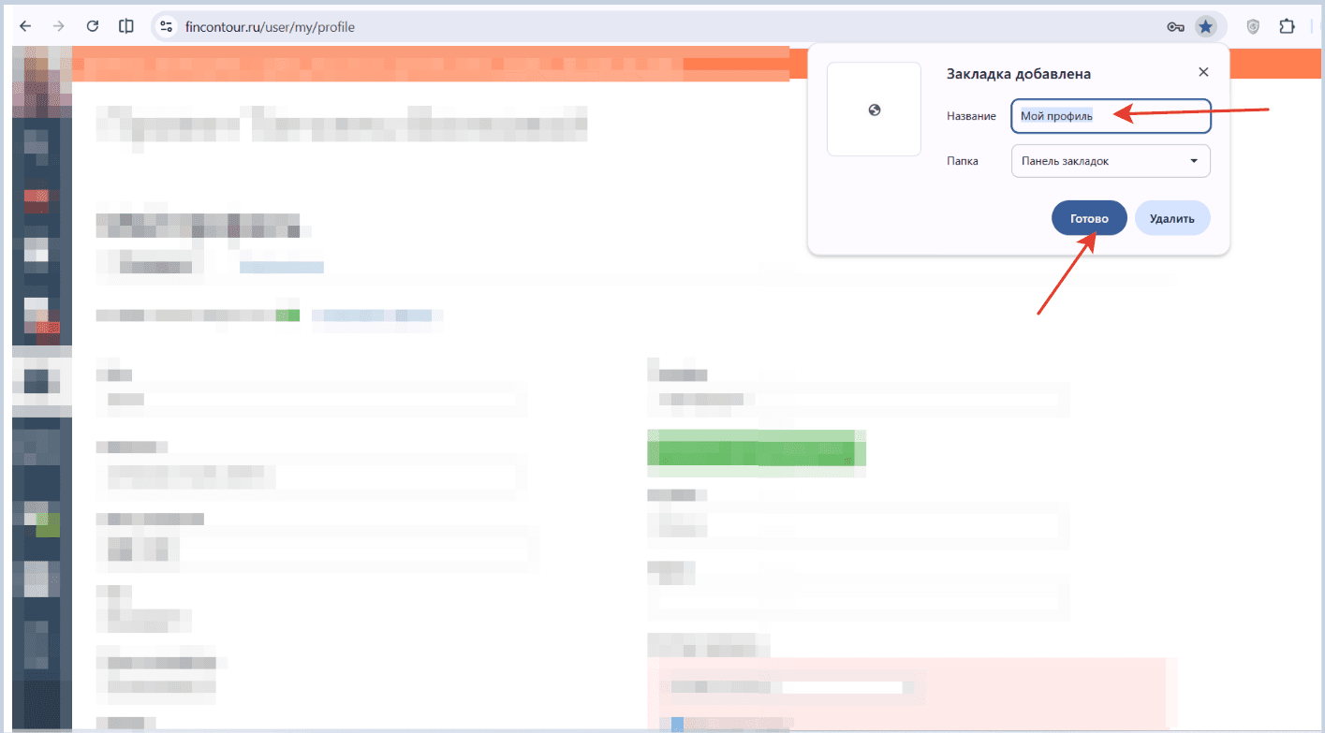The height and width of the screenshot is (733, 1325).
Task: Open saved passwords key icon
Action: point(1176,27)
